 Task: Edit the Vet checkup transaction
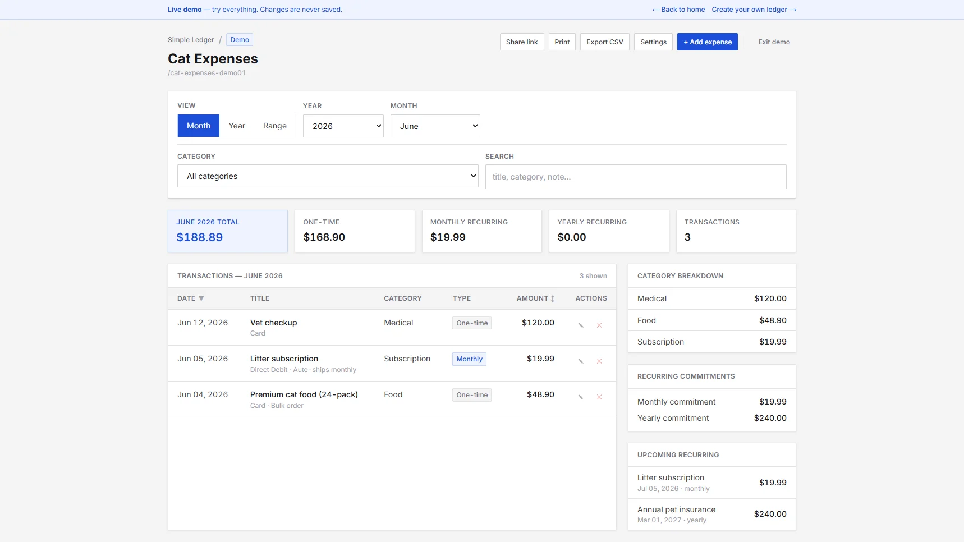[581, 325]
